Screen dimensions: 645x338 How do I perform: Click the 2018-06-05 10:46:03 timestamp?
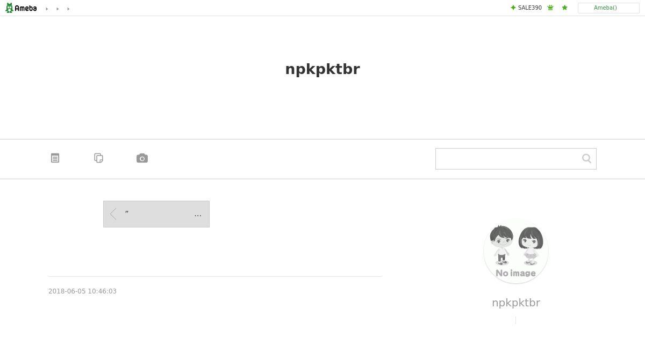(x=82, y=291)
